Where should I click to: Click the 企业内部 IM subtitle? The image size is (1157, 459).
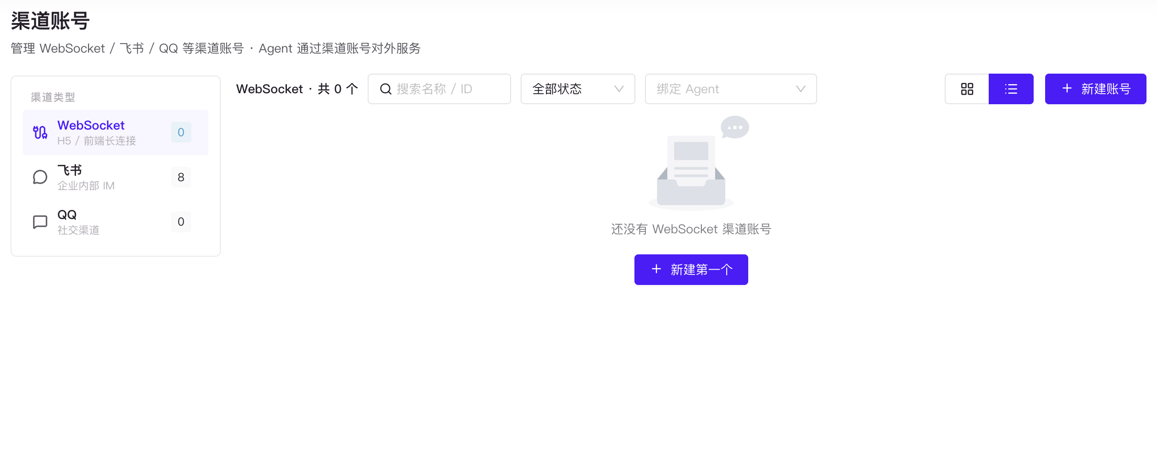86,186
